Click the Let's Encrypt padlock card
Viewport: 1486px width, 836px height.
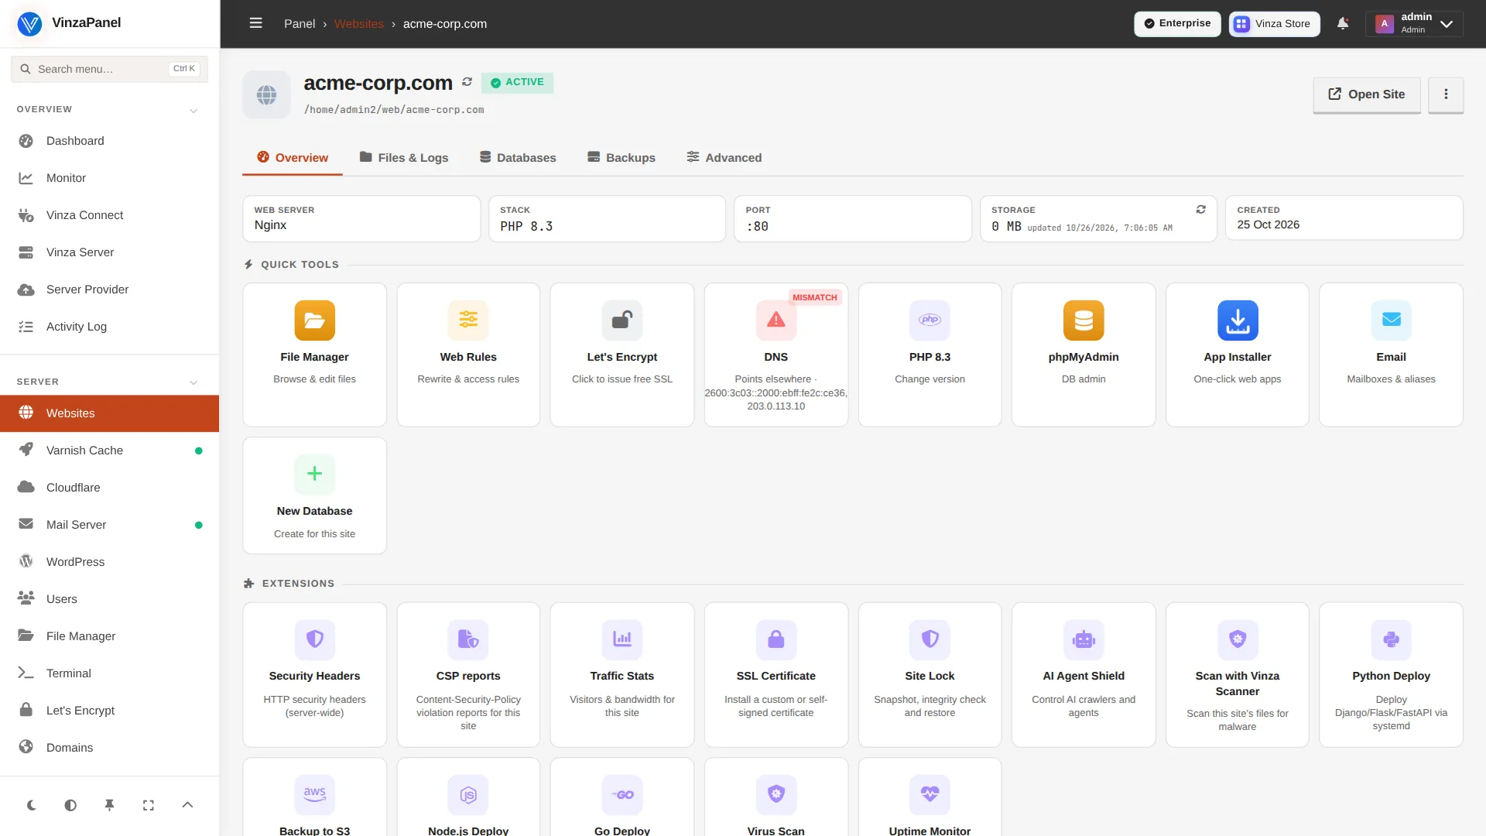(621, 355)
